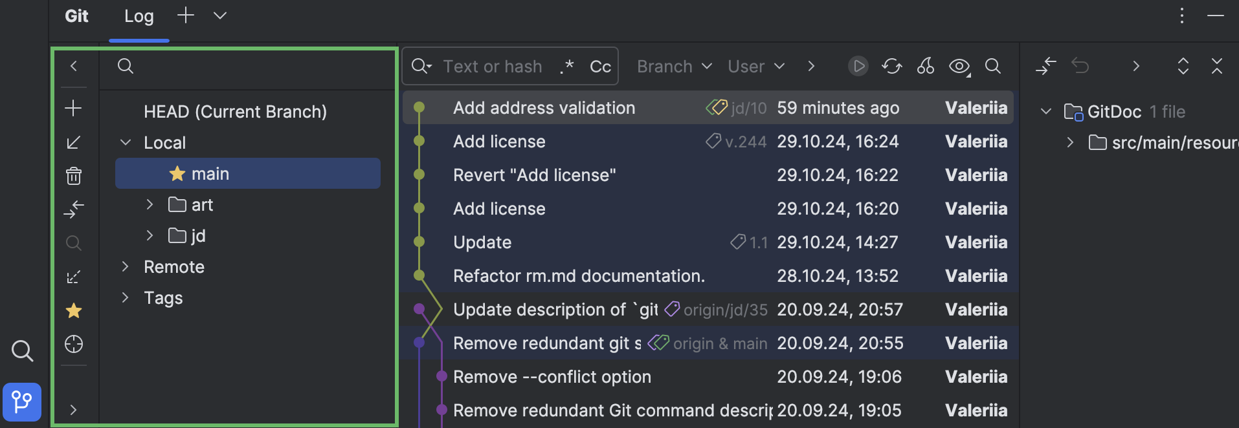Toggle the regex match option

click(x=567, y=66)
